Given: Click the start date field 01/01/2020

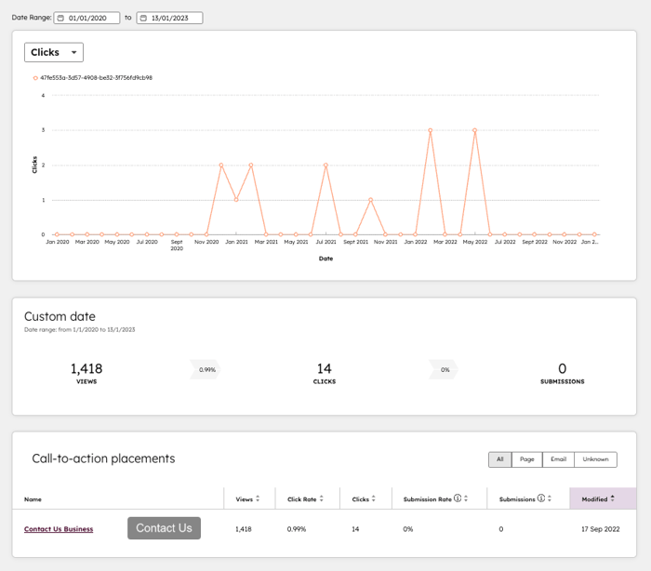Looking at the screenshot, I should (86, 18).
